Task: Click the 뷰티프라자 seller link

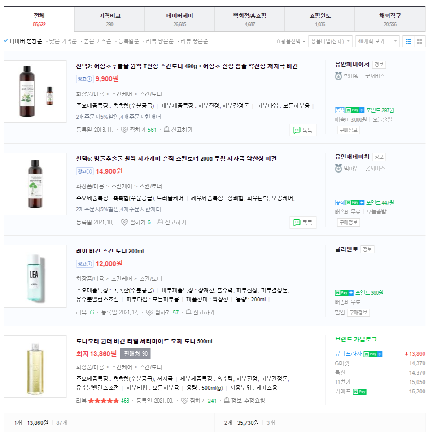Action: click(348, 354)
